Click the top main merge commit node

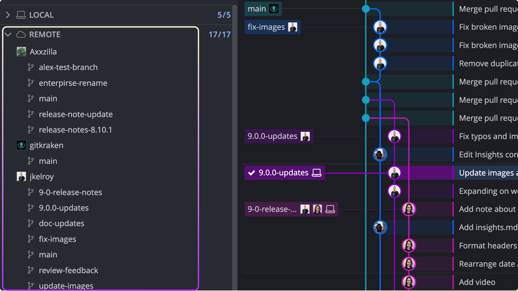pyautogui.click(x=366, y=9)
